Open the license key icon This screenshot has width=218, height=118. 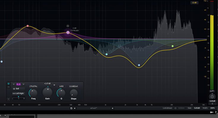point(211,112)
